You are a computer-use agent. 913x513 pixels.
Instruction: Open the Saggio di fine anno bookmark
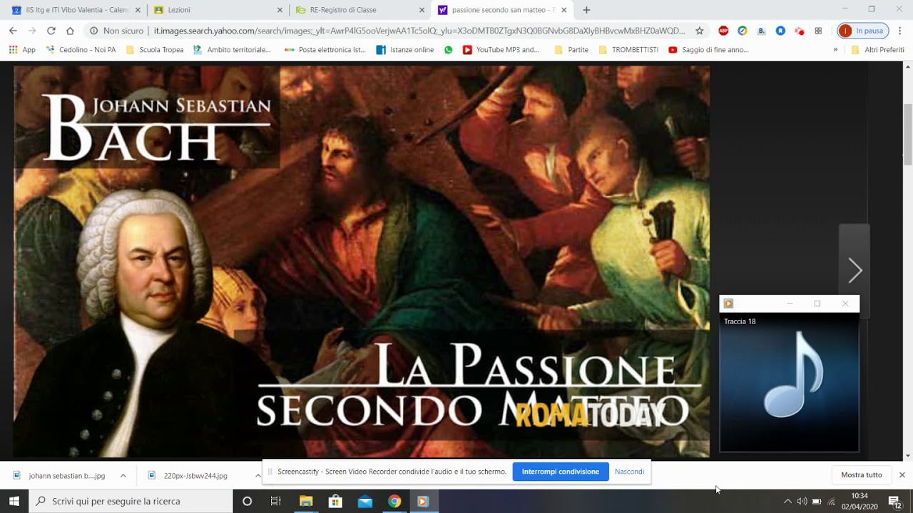point(708,50)
